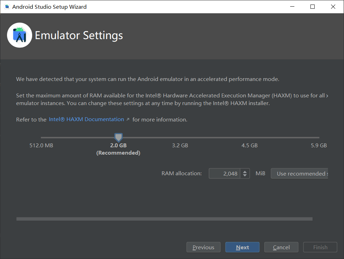This screenshot has height=259, width=344.
Task: Click the Android Studio logo in header
Action: 20,35
